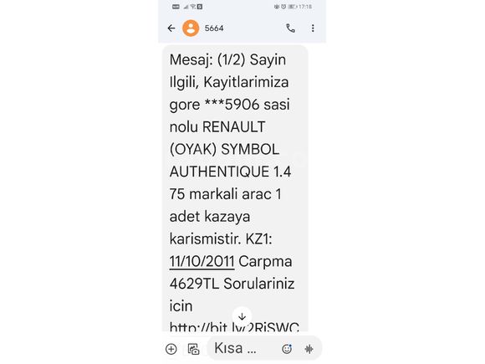Tap the keyboard notification icon in status bar
485x364 pixels.
(x=176, y=7)
